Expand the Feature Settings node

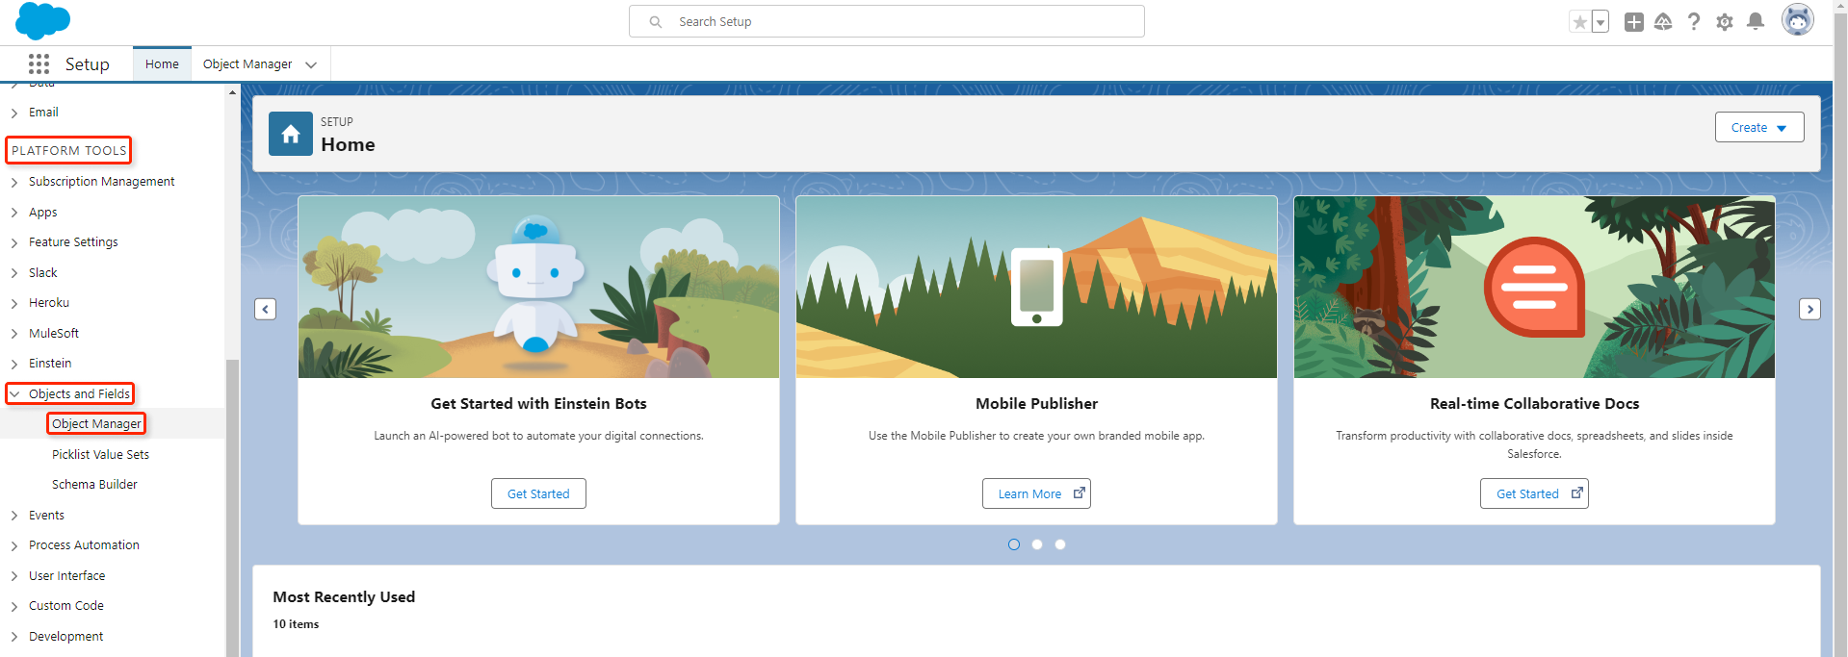pyautogui.click(x=14, y=242)
